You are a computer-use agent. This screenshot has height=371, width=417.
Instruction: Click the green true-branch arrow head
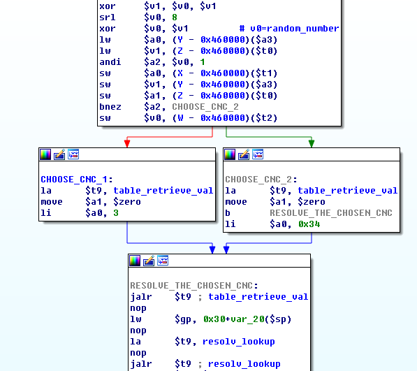click(312, 144)
